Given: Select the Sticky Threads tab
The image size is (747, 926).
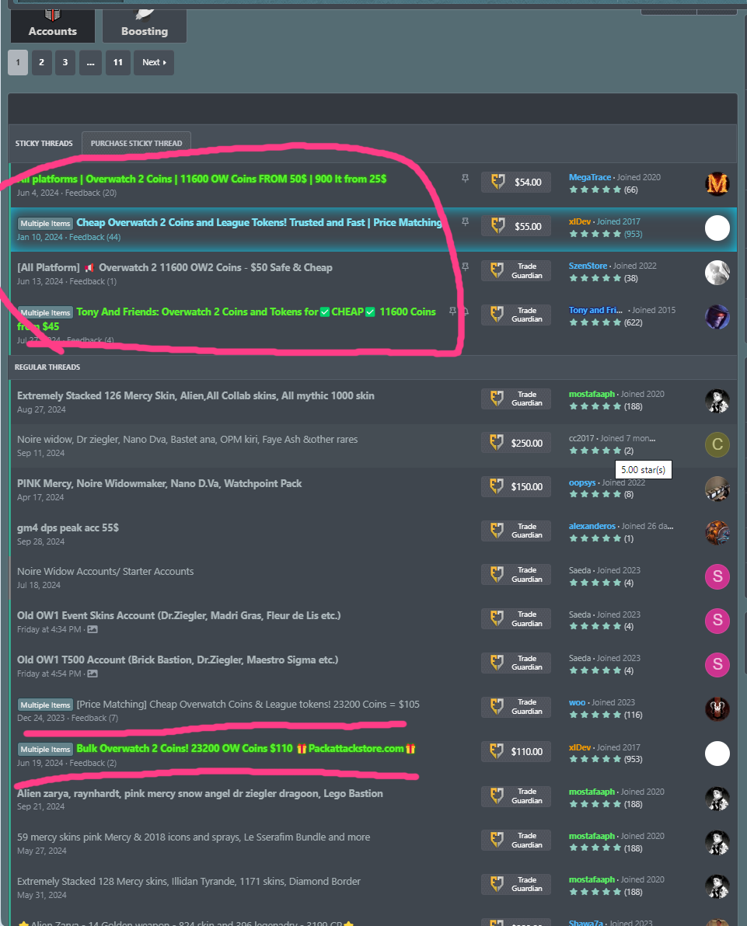Looking at the screenshot, I should [x=44, y=144].
